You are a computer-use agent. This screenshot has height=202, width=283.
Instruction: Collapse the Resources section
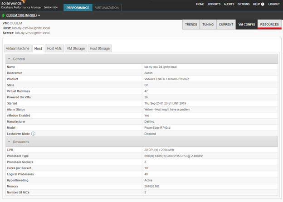(9, 142)
